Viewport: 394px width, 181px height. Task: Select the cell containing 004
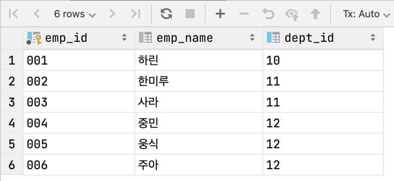(79, 123)
